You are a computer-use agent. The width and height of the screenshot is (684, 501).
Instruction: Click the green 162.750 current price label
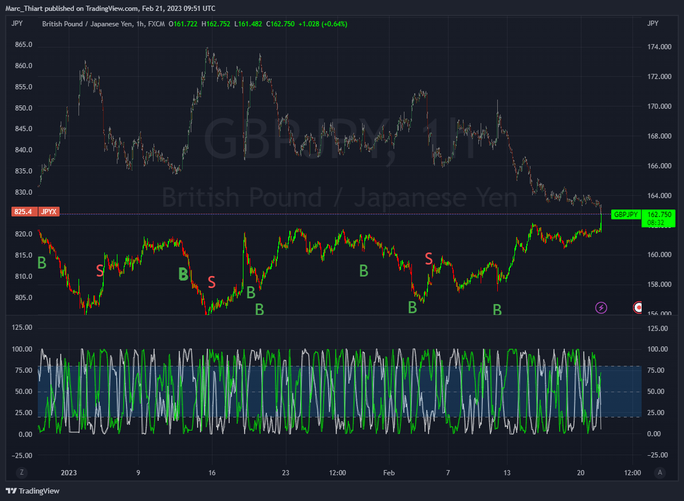(659, 215)
